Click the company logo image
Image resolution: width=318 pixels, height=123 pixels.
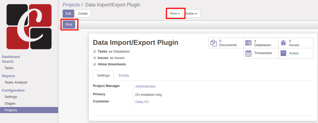(29, 27)
